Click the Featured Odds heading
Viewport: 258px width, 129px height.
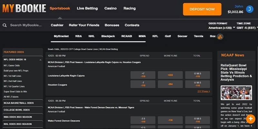pyautogui.click(x=14, y=52)
